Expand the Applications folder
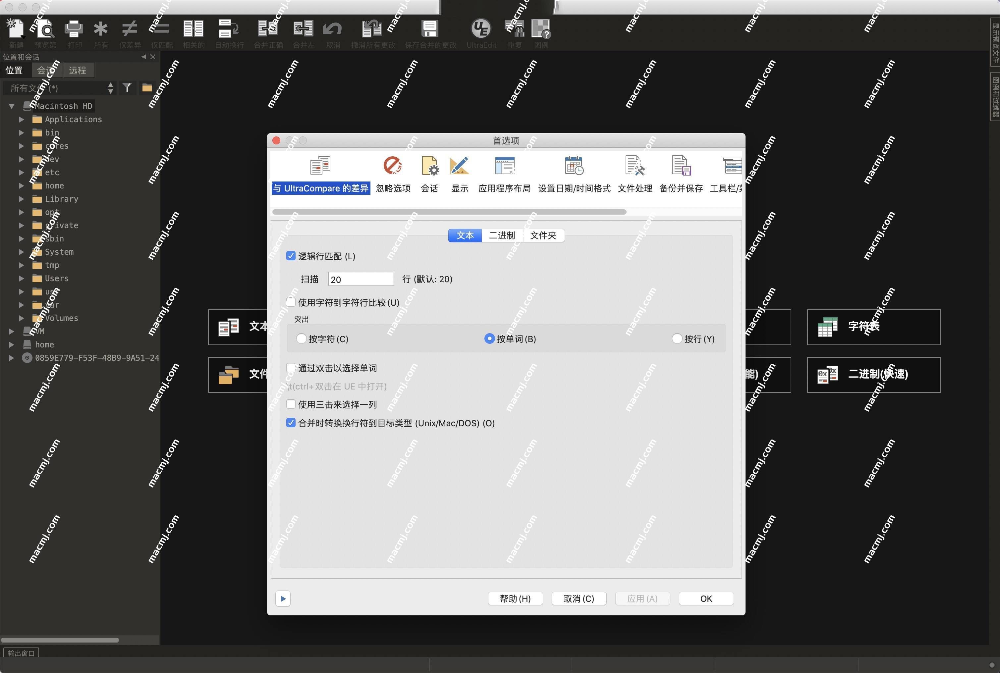The height and width of the screenshot is (673, 1000). click(22, 119)
